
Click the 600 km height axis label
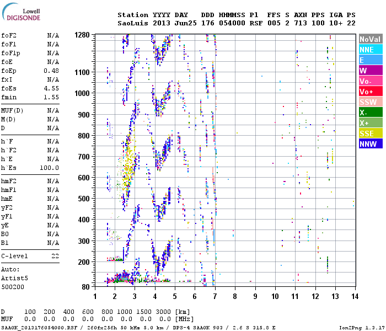[84, 178]
